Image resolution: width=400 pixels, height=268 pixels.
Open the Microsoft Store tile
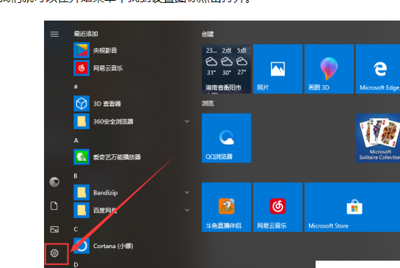pos(352,207)
